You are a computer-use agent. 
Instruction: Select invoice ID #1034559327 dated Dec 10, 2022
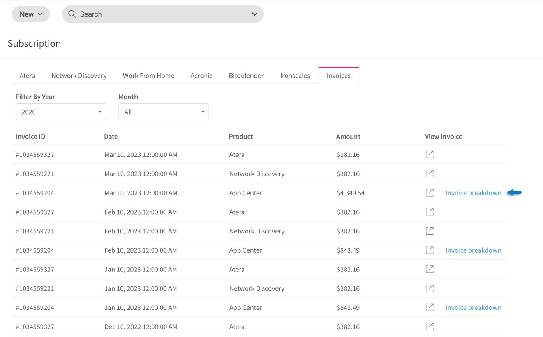[x=35, y=327]
